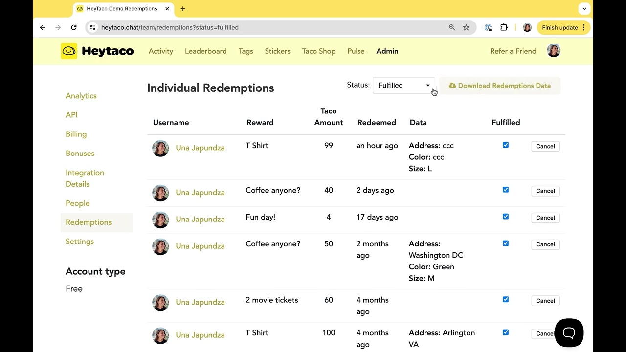Click the Heytaco logo icon

pos(69,51)
